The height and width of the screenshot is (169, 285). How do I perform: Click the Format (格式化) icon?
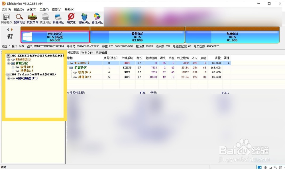click(x=71, y=19)
